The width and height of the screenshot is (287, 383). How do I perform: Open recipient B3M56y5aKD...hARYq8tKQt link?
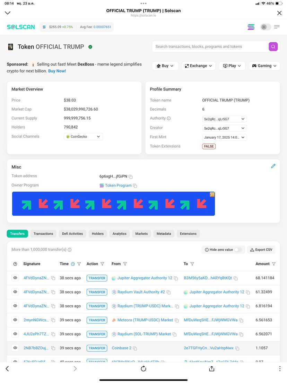(x=208, y=278)
